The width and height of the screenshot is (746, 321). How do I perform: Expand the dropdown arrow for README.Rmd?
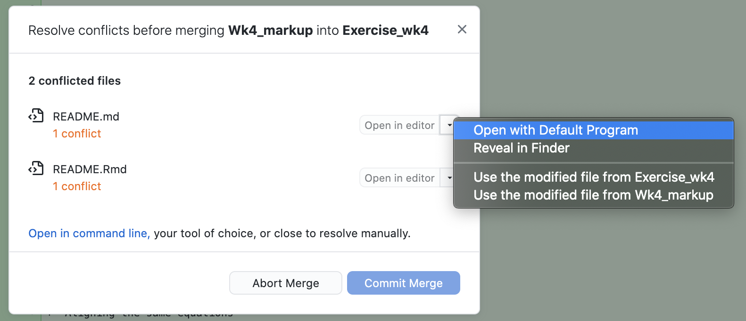click(448, 178)
